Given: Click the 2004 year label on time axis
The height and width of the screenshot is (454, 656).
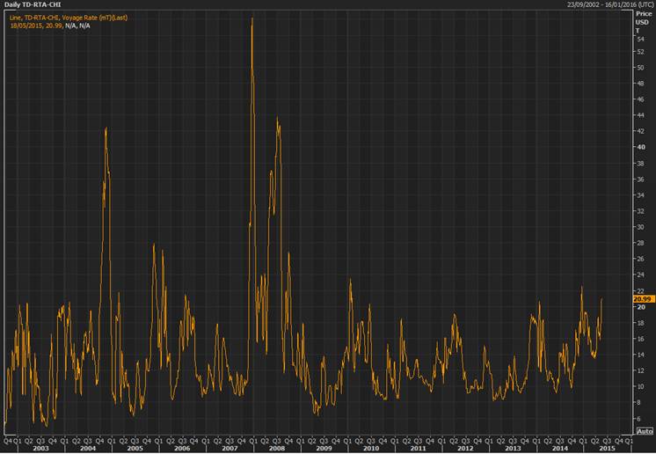Looking at the screenshot, I should (87, 449).
